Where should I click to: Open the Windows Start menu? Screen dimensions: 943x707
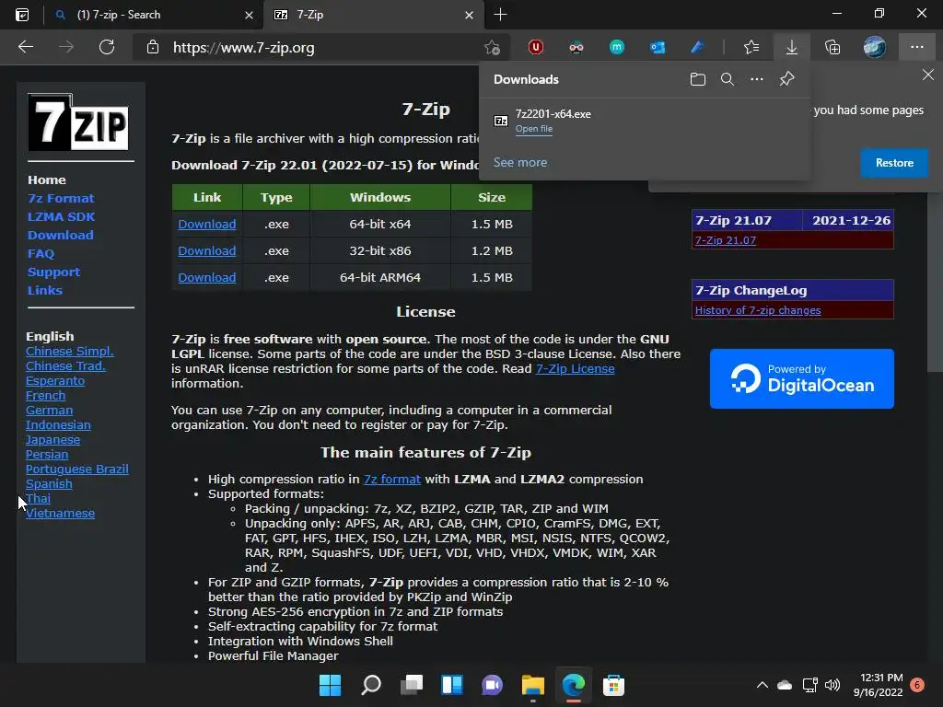click(330, 685)
